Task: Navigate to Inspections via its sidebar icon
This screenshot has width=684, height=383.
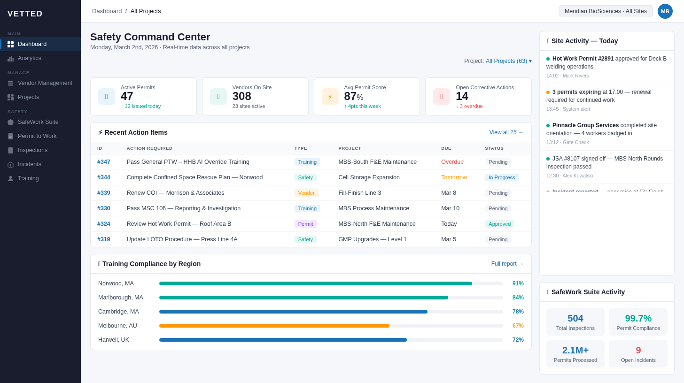Action: (x=10, y=150)
